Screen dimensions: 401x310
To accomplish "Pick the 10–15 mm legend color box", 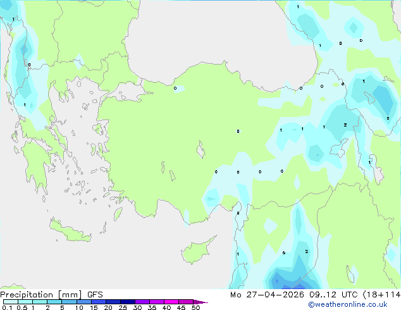I will click(x=83, y=302).
